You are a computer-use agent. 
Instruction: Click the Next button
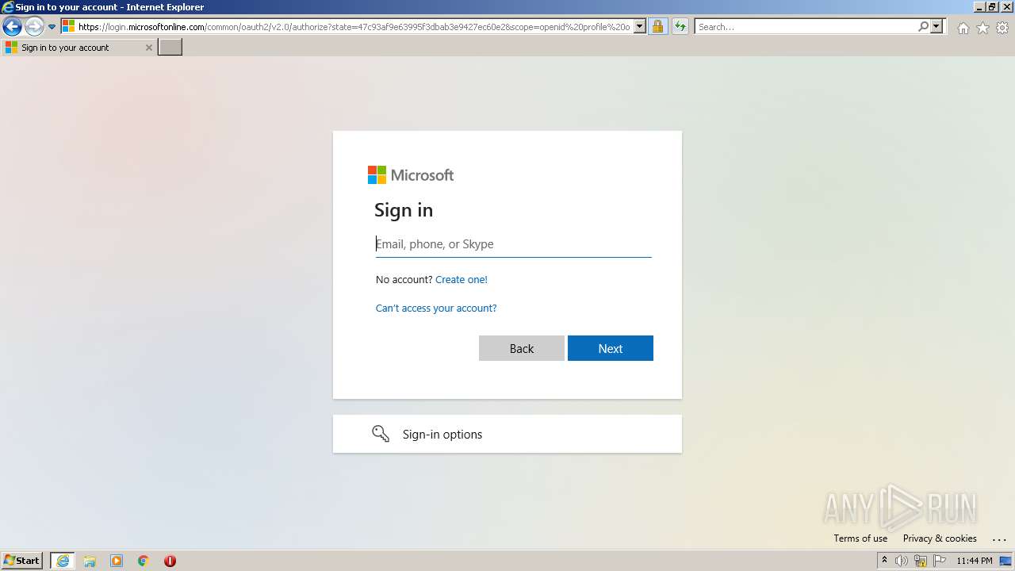click(x=611, y=348)
